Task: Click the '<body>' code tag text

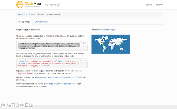Action: pyautogui.click(x=19, y=74)
